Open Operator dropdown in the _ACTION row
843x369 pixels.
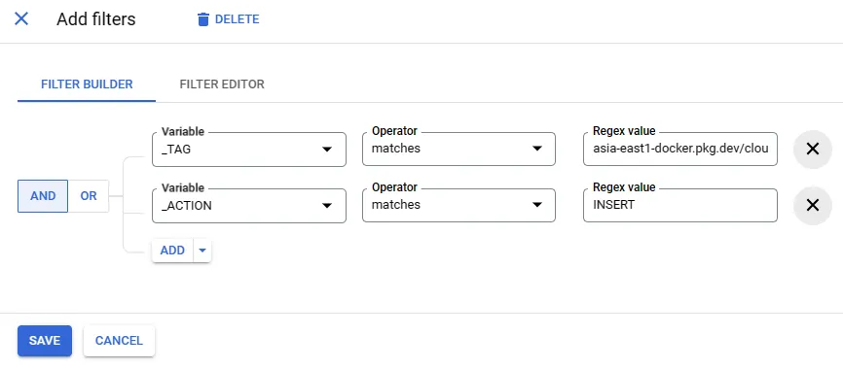click(458, 205)
